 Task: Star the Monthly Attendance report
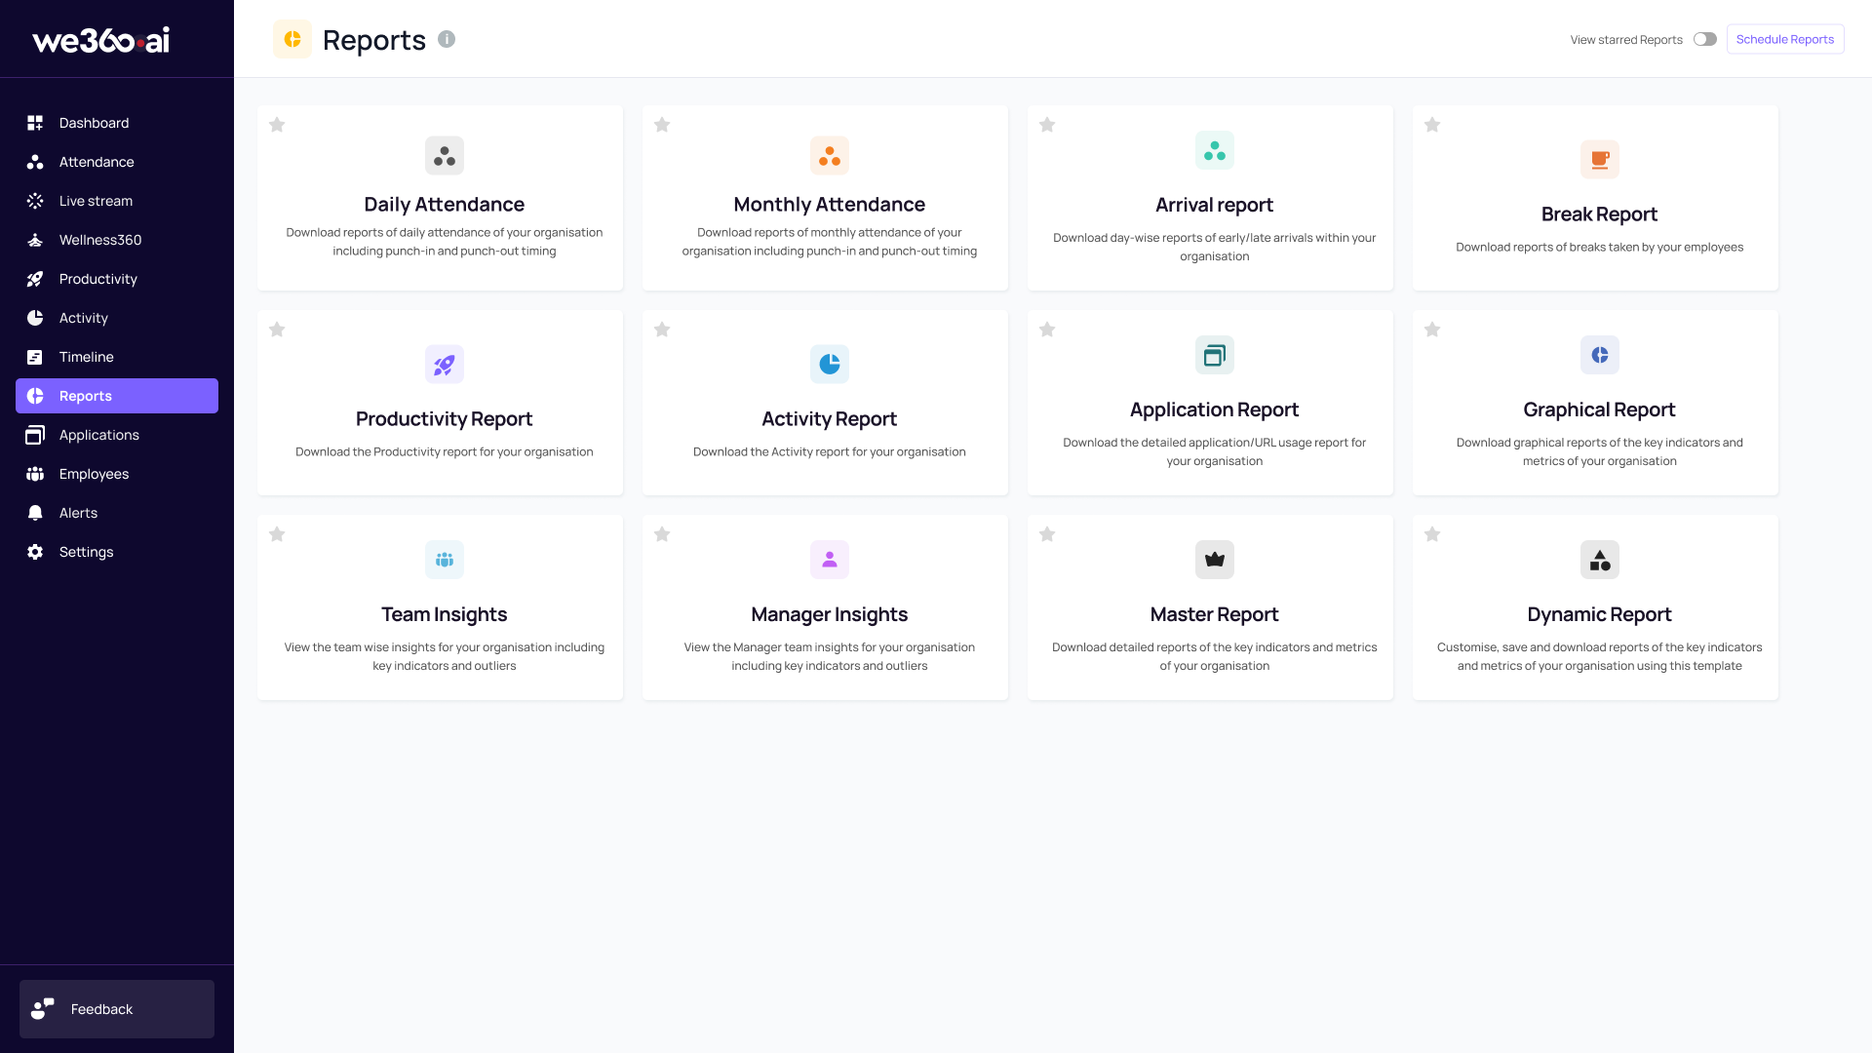662,125
